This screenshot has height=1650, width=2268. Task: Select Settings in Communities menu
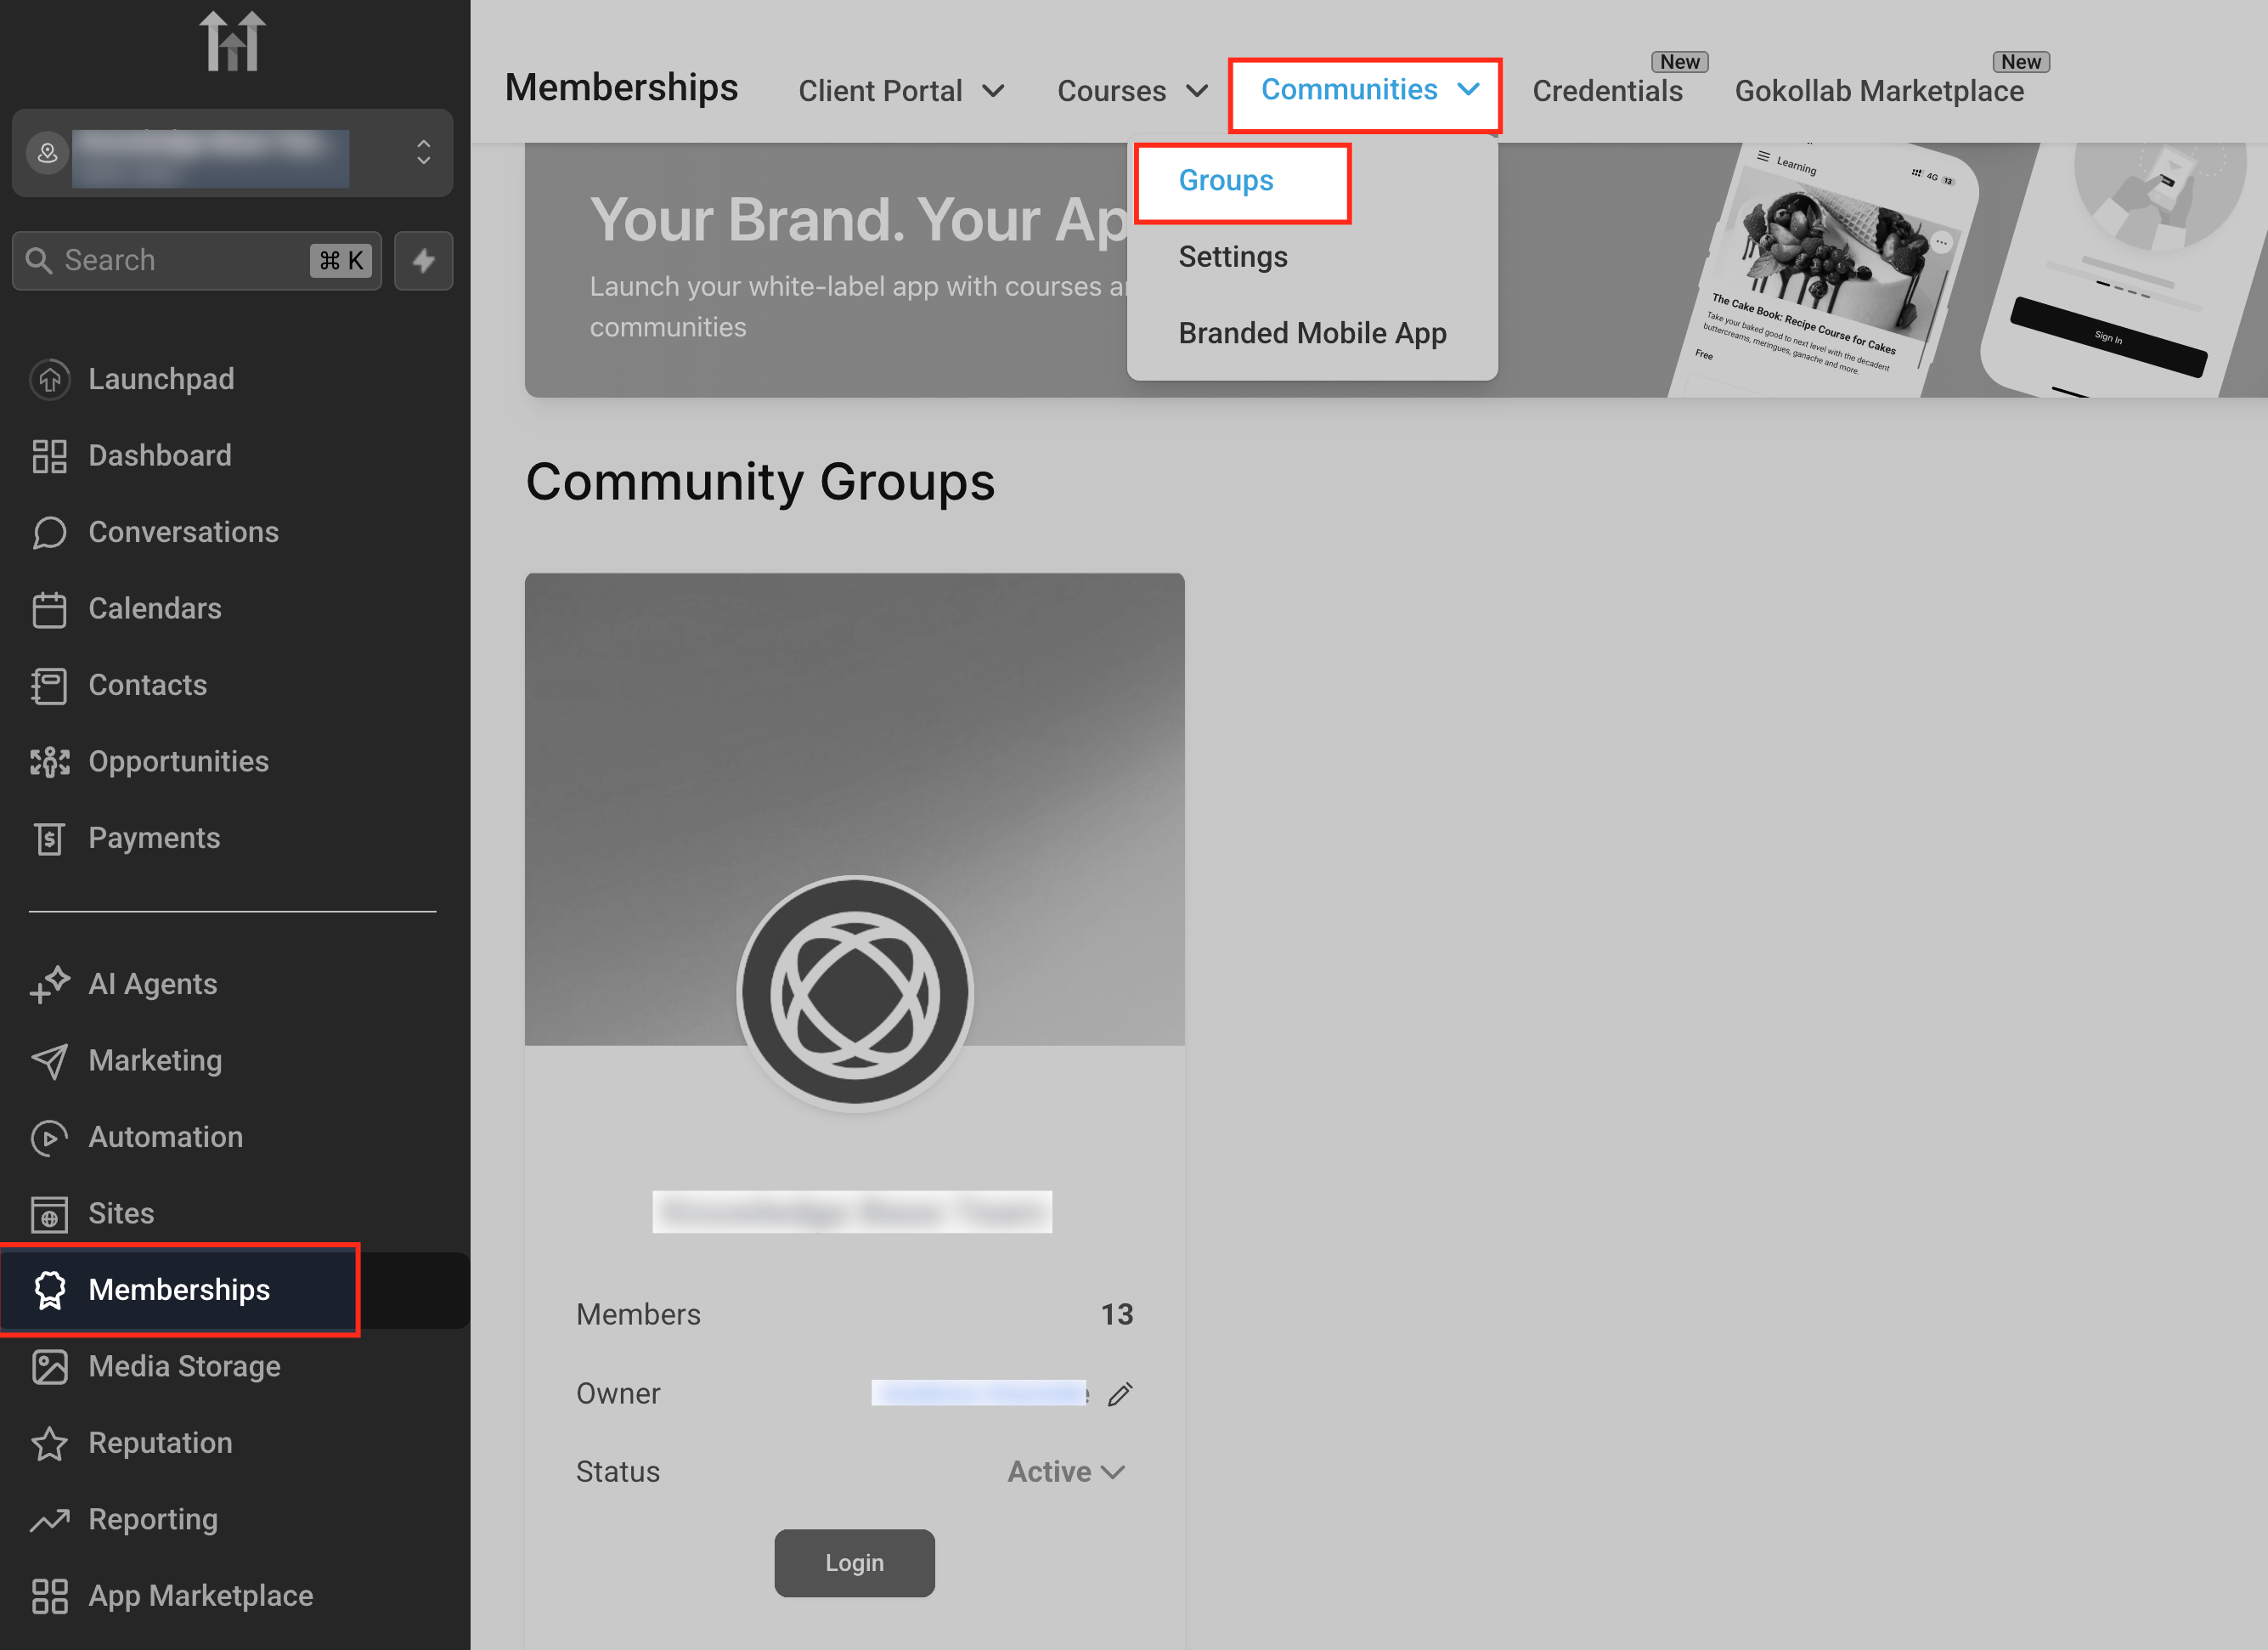(1232, 257)
